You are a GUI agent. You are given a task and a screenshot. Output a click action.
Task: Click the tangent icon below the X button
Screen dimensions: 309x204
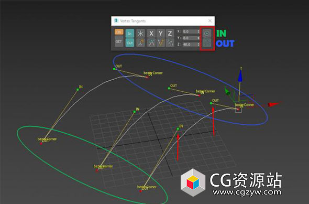[x=151, y=43]
